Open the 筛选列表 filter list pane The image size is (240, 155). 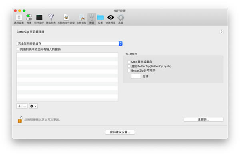click(51, 19)
